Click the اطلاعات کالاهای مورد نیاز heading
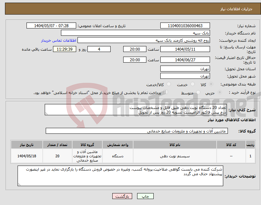Screen dimensions: 261x205 [232, 120]
